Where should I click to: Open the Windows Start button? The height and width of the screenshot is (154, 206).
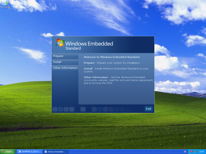click(x=7, y=152)
